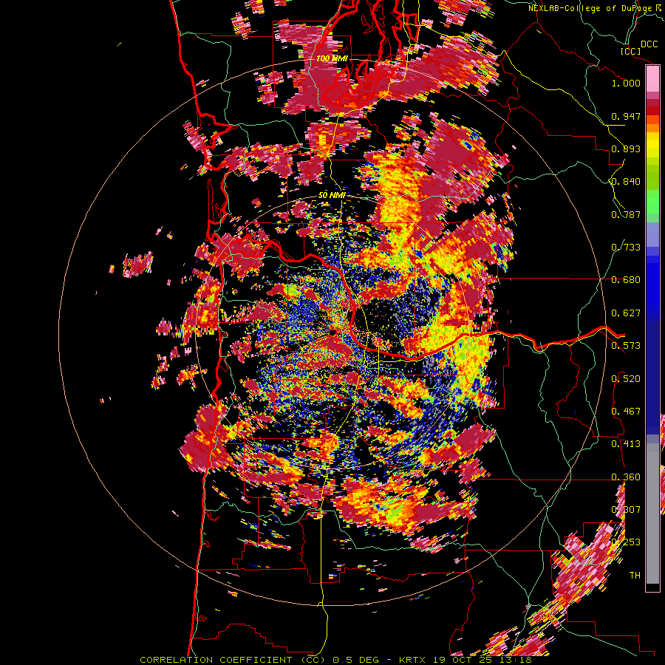
Task: Click the 0.840 color scale value
Action: click(x=626, y=182)
